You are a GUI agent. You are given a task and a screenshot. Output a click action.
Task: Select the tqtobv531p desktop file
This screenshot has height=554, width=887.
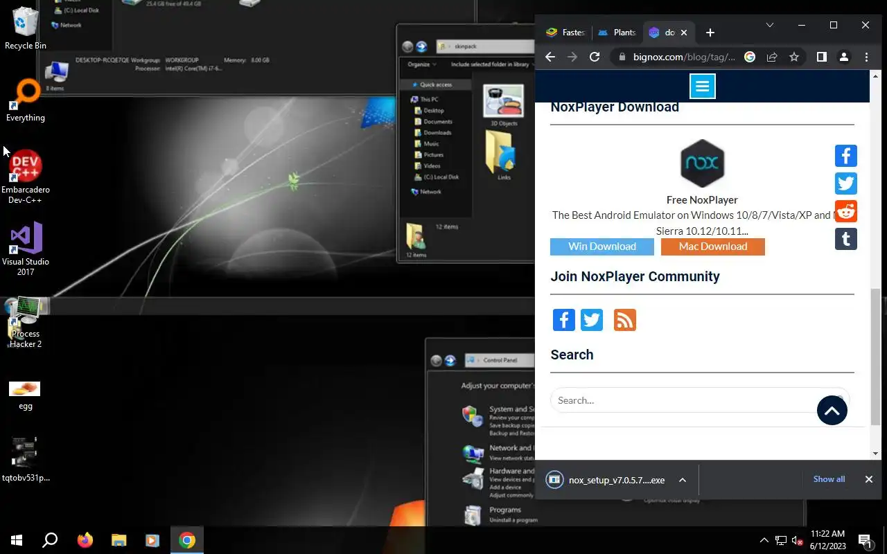26,459
